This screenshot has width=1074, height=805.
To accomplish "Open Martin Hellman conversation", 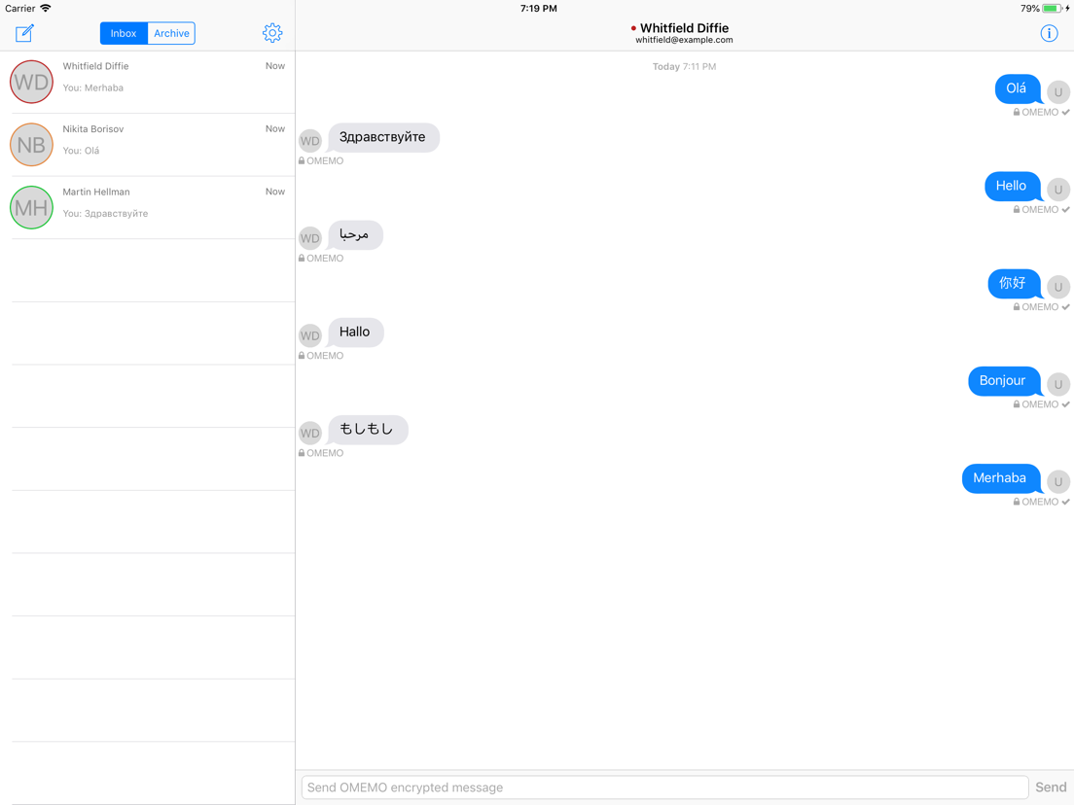I will click(x=147, y=208).
